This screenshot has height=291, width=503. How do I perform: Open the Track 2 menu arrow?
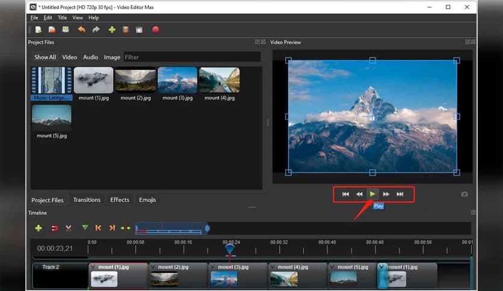click(37, 267)
